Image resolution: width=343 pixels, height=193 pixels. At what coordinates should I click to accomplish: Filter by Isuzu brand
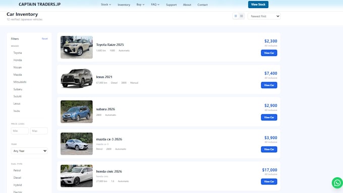pos(17,111)
